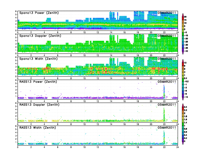This screenshot has height=158, width=204.
Task: Click the red top arrow of the middle colorbar
Action: pos(183,60)
